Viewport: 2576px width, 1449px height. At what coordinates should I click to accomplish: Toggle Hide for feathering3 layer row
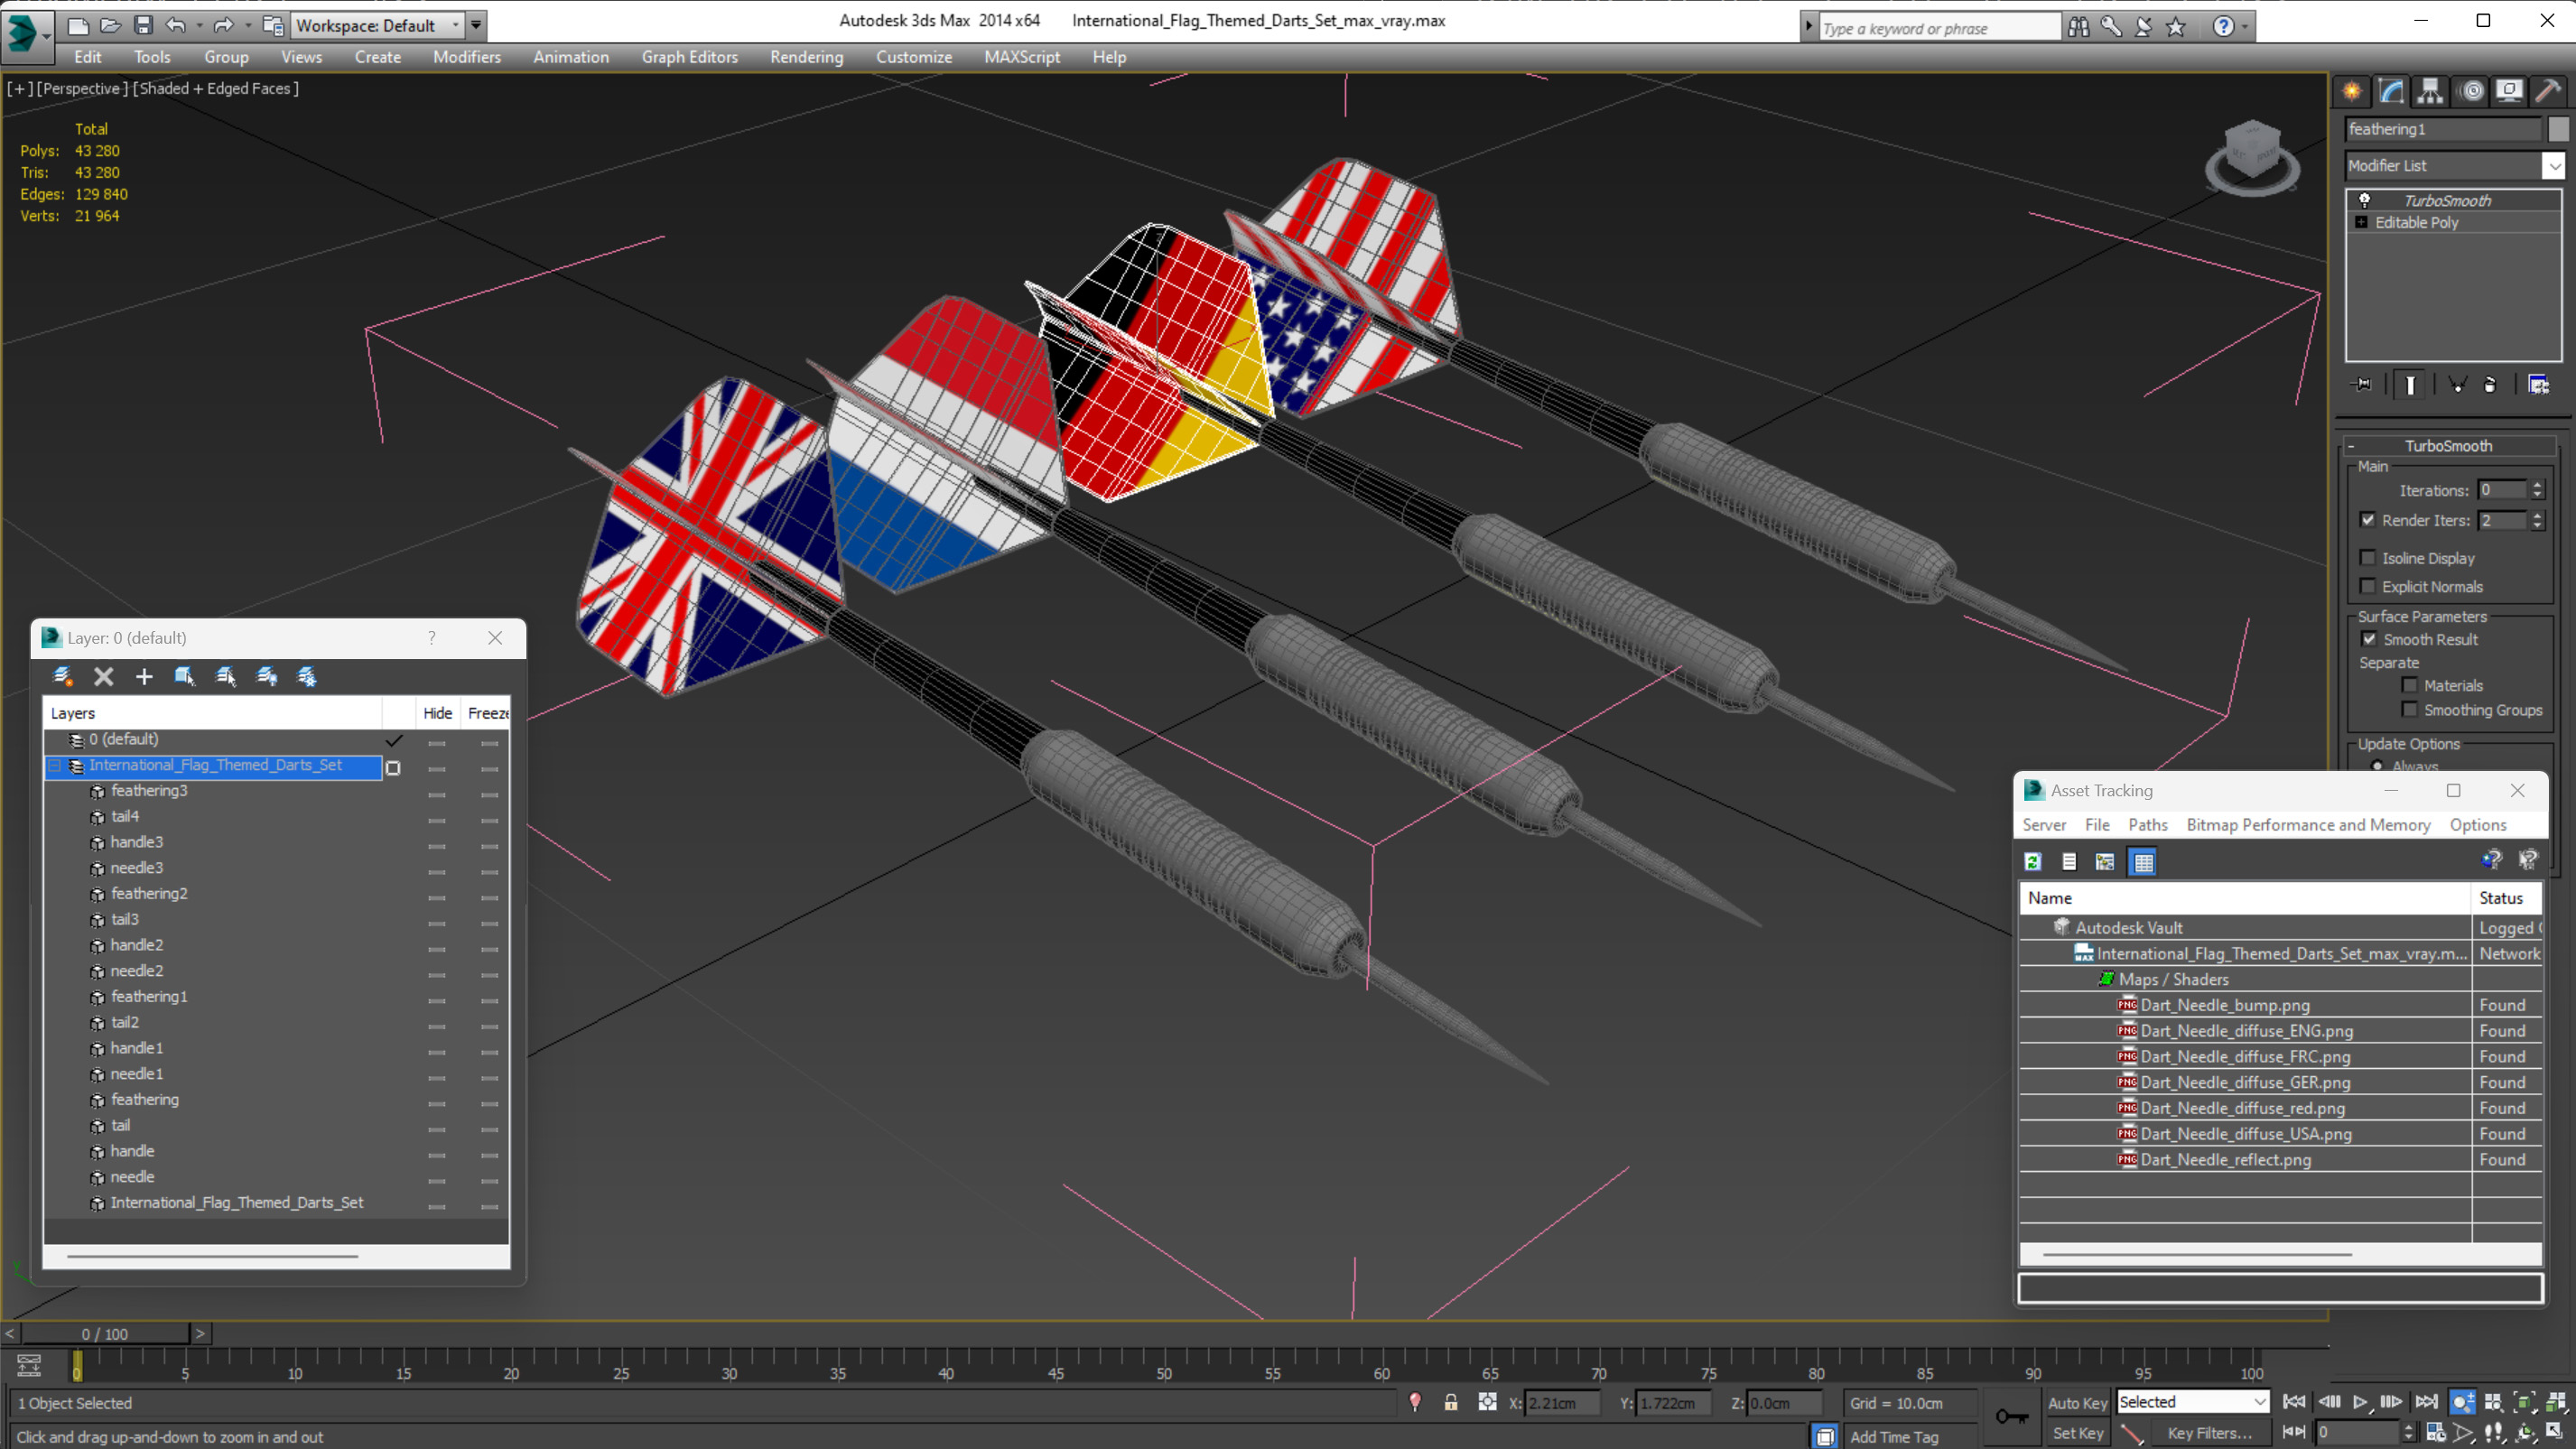[x=437, y=794]
